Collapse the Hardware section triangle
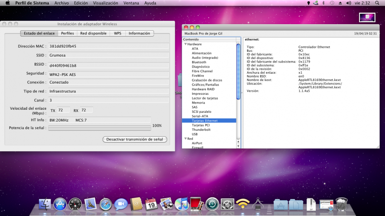This screenshot has height=216, width=385. pos(186,44)
